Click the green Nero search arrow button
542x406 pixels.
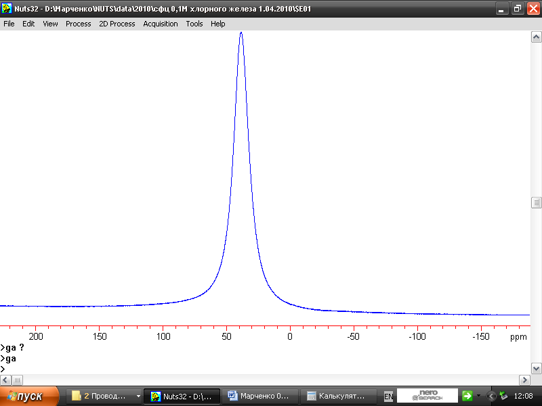(x=467, y=396)
